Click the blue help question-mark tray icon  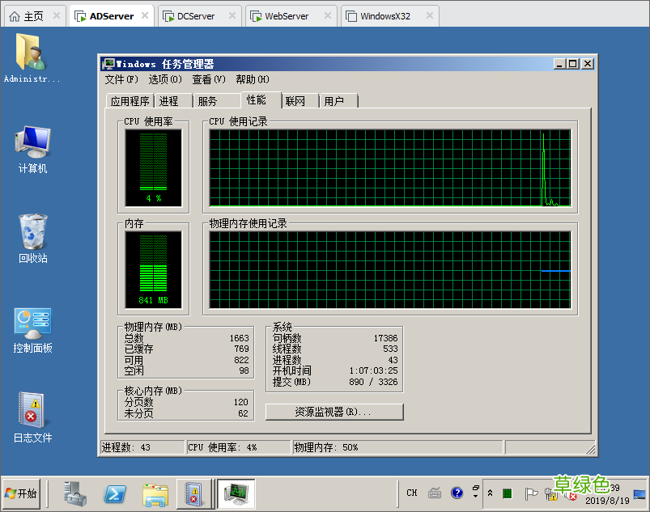pos(456,493)
